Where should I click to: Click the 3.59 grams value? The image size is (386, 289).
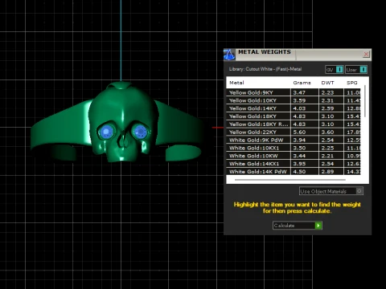[299, 100]
